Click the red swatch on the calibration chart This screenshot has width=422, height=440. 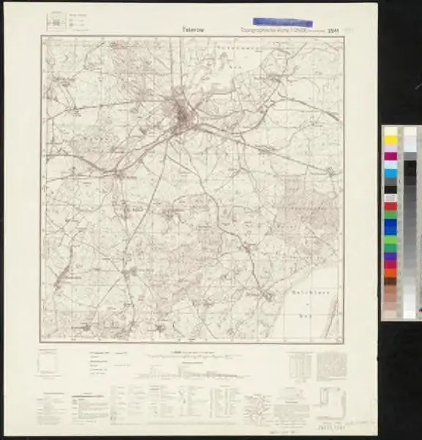[391, 207]
